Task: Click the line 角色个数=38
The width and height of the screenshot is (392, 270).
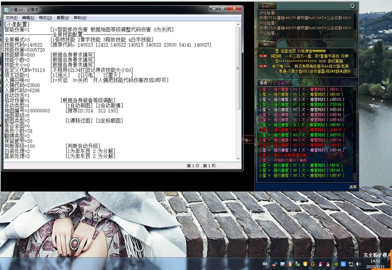Action: pos(18,131)
